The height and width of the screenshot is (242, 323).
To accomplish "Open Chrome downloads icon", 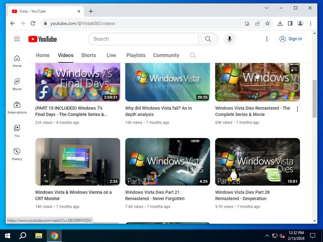I will 280,23.
